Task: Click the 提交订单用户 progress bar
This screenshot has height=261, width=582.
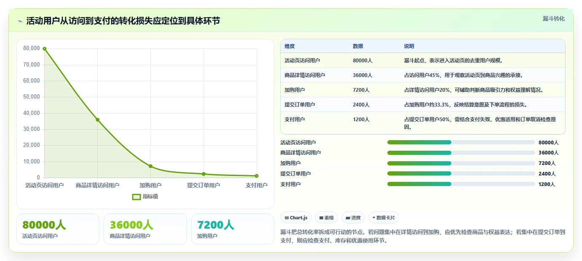Action: 461,173
